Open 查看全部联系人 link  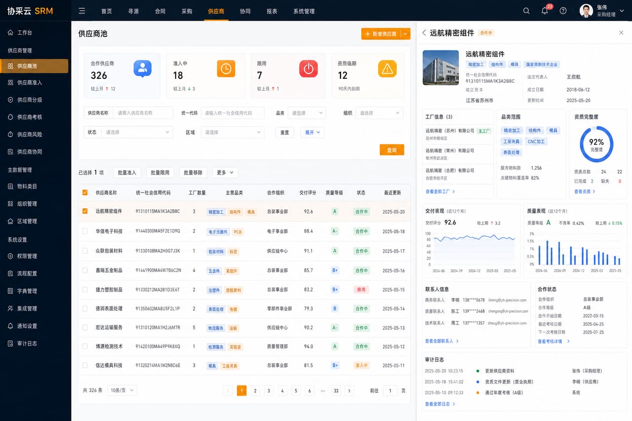(442, 341)
